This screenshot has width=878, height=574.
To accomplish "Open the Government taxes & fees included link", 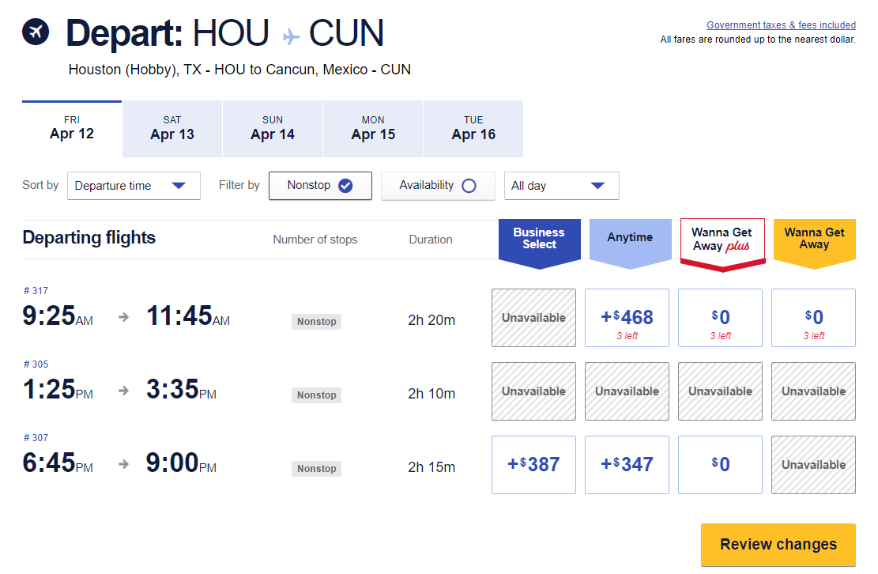I will pyautogui.click(x=781, y=25).
